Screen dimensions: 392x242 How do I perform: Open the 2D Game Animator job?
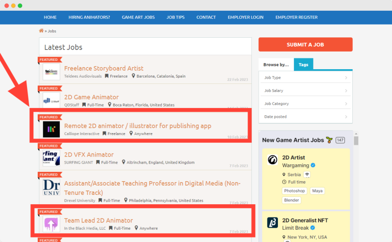point(92,97)
